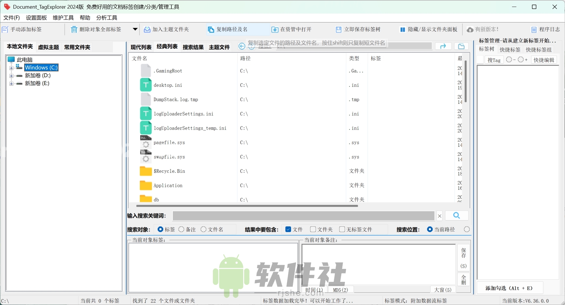
Task: Click the 立即保存标签树 save icon
Action: (x=339, y=29)
